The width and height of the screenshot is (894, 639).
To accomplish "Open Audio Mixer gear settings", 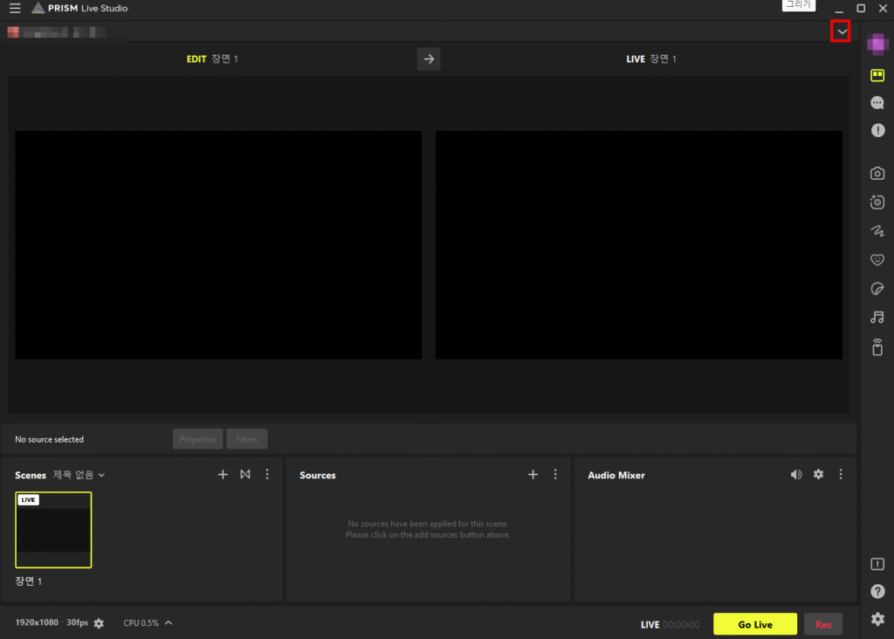I will 818,474.
